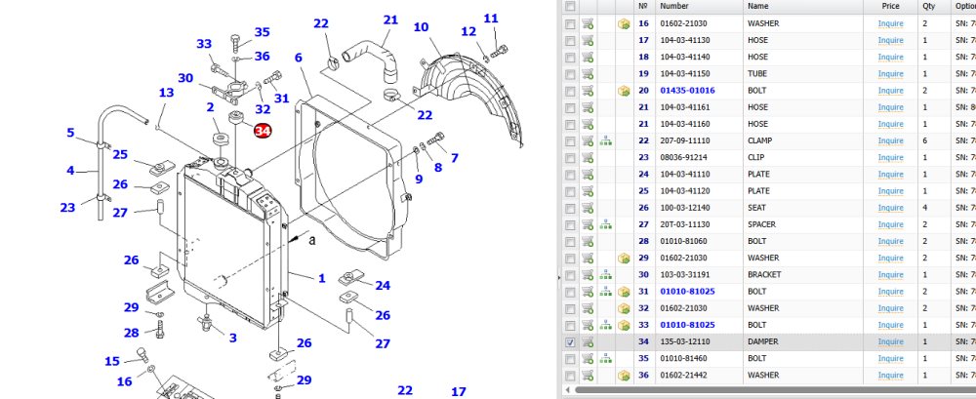Image resolution: width=976 pixels, height=399 pixels.
Task: Click the package icon for washer 01602-21442
Action: pos(624,376)
